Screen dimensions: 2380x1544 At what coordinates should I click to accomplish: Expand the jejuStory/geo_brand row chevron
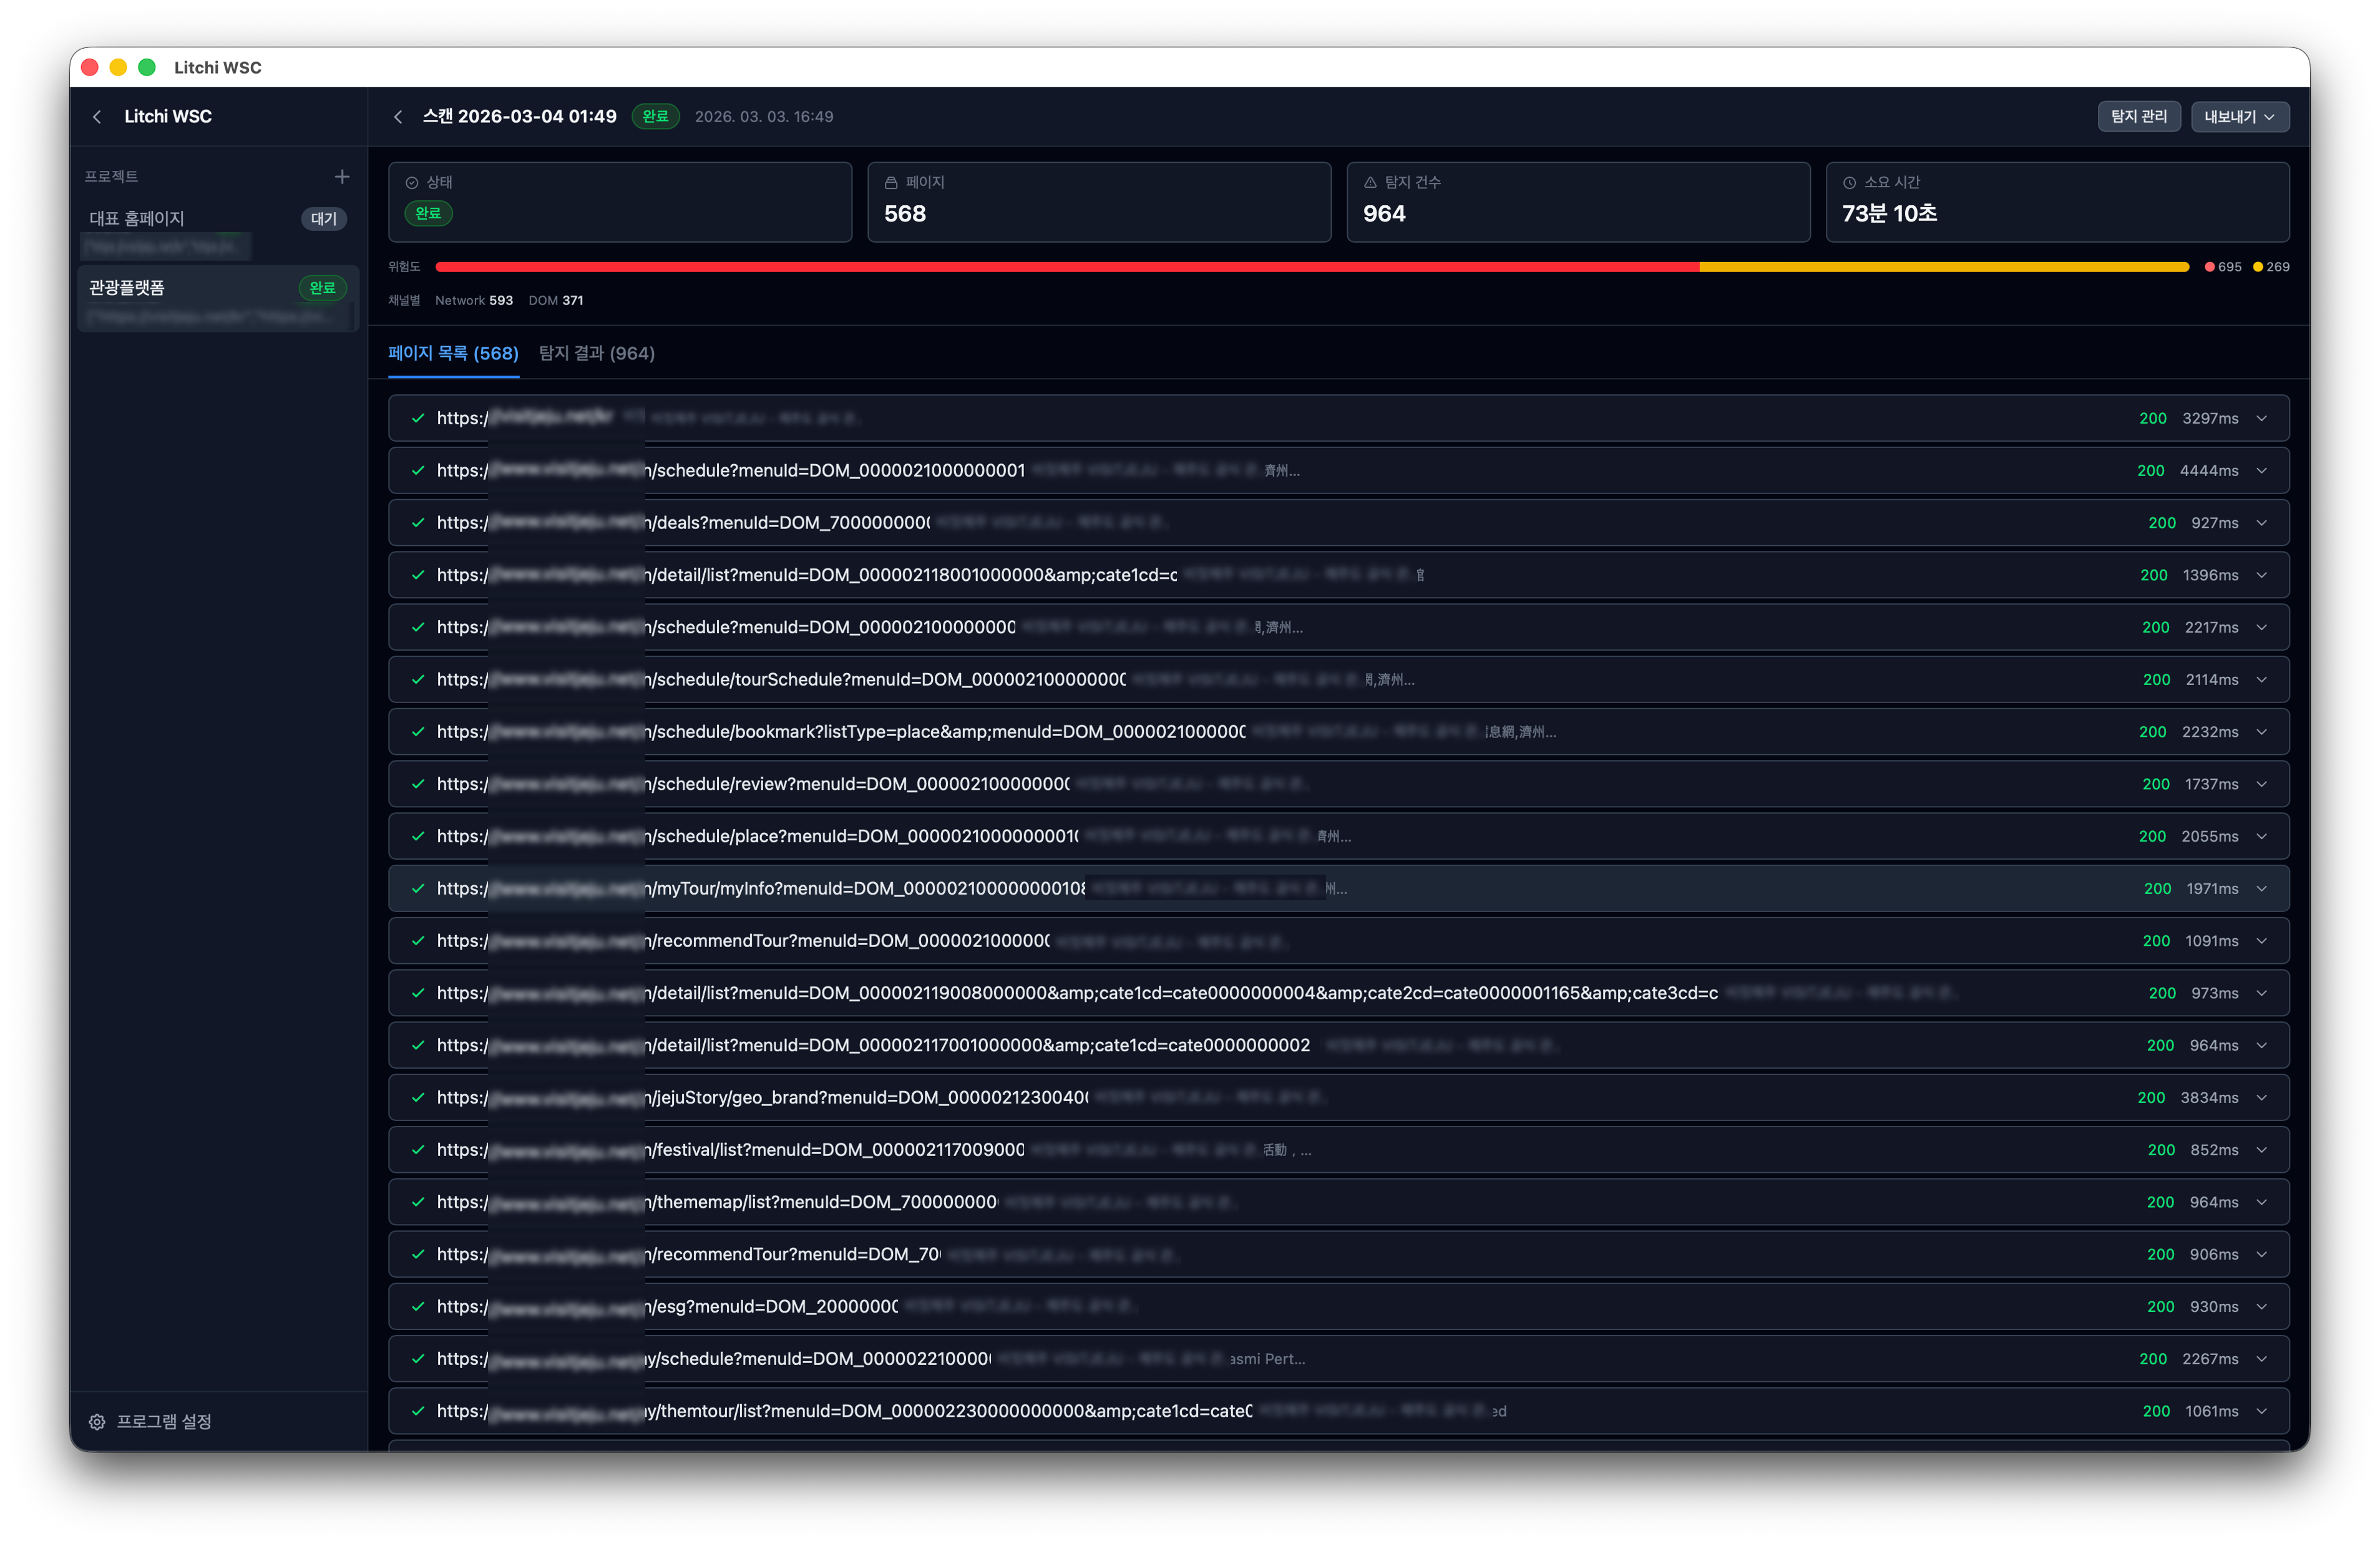tap(2262, 1097)
